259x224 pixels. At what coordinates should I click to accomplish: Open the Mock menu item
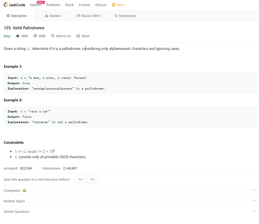(69, 5)
